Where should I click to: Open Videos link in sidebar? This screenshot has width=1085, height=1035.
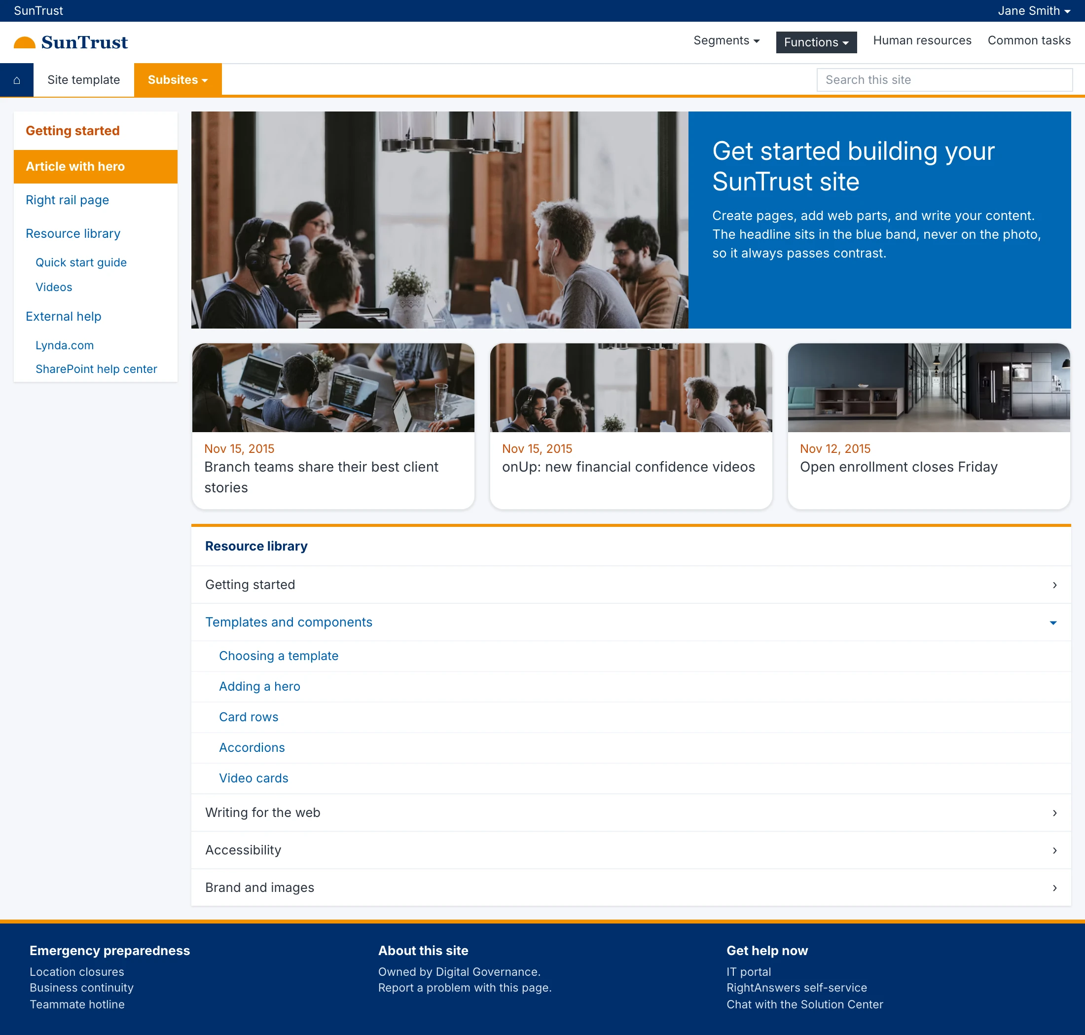tap(54, 288)
